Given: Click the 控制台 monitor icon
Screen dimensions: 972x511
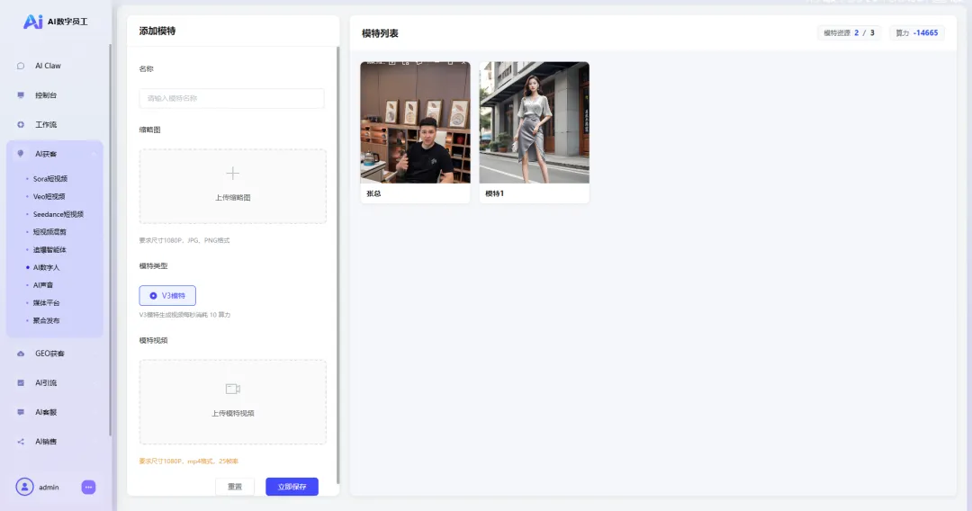Looking at the screenshot, I should point(21,95).
